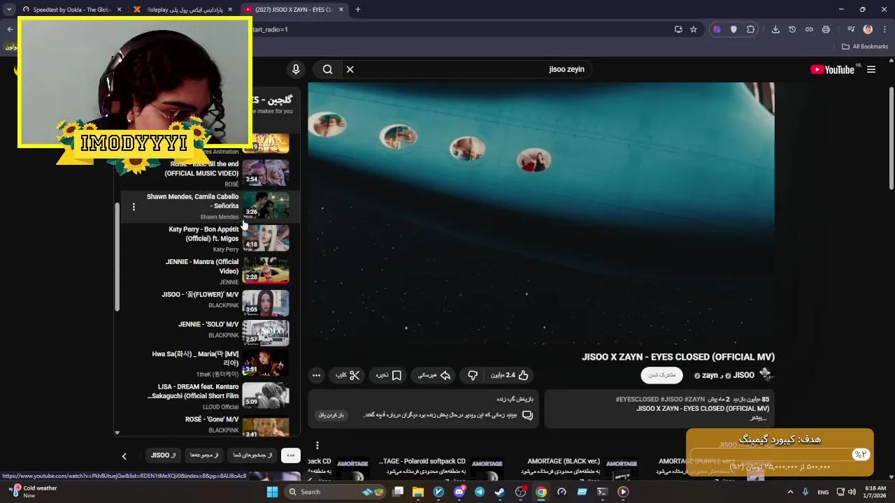Click the chips row next arrow
The image size is (895, 503).
124,456
